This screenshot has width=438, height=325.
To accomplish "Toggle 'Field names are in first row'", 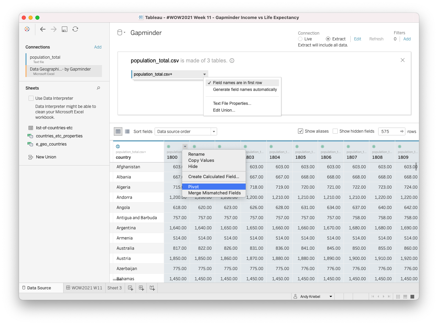I will [242, 83].
